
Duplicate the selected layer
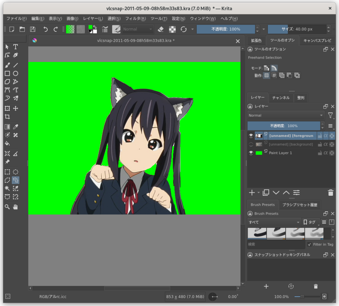pyautogui.click(x=266, y=193)
